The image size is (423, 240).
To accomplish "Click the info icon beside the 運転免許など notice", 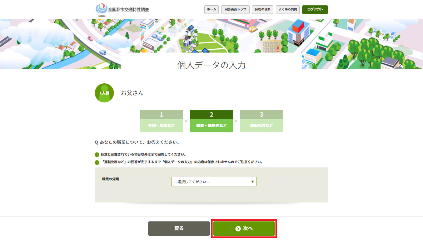I will pos(97,162).
